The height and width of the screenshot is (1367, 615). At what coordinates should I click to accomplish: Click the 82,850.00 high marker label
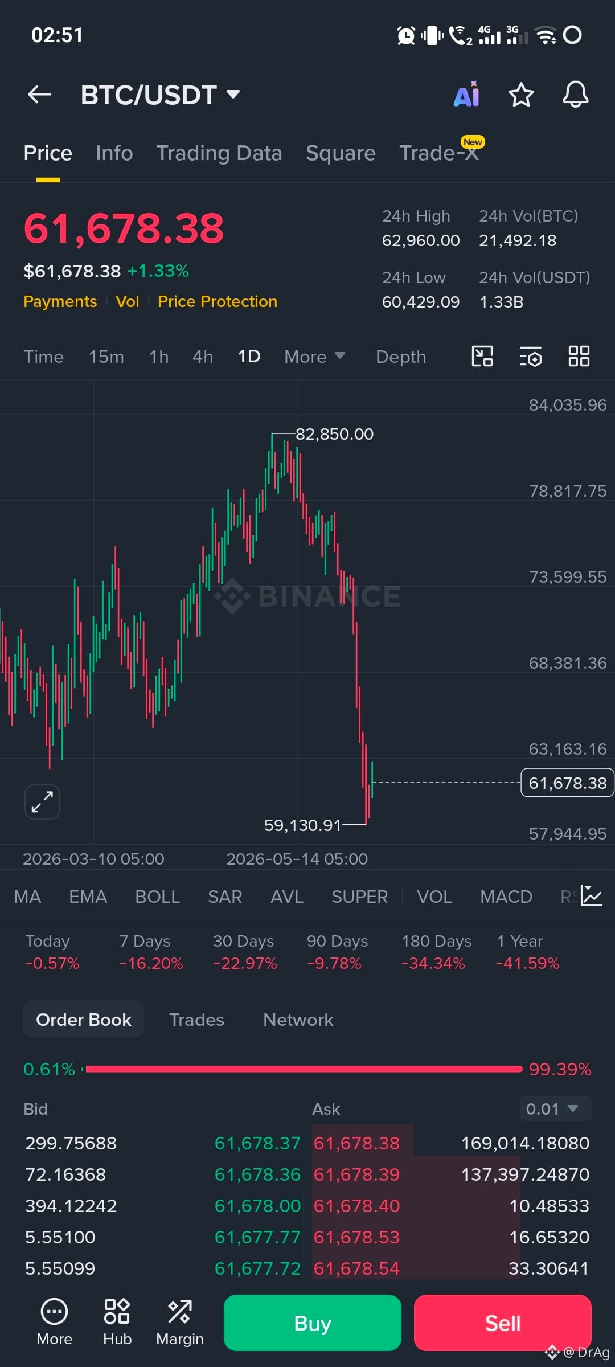click(x=334, y=434)
